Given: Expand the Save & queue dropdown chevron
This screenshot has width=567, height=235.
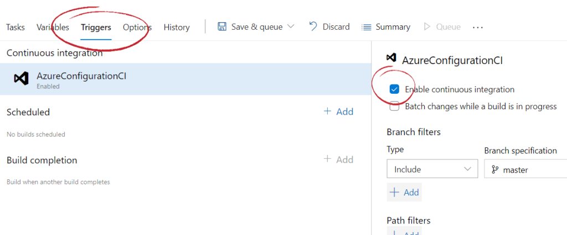Looking at the screenshot, I should pyautogui.click(x=291, y=27).
